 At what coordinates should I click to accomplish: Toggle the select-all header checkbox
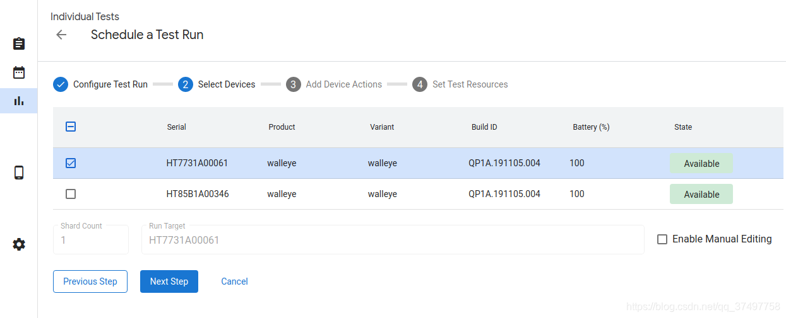71,127
